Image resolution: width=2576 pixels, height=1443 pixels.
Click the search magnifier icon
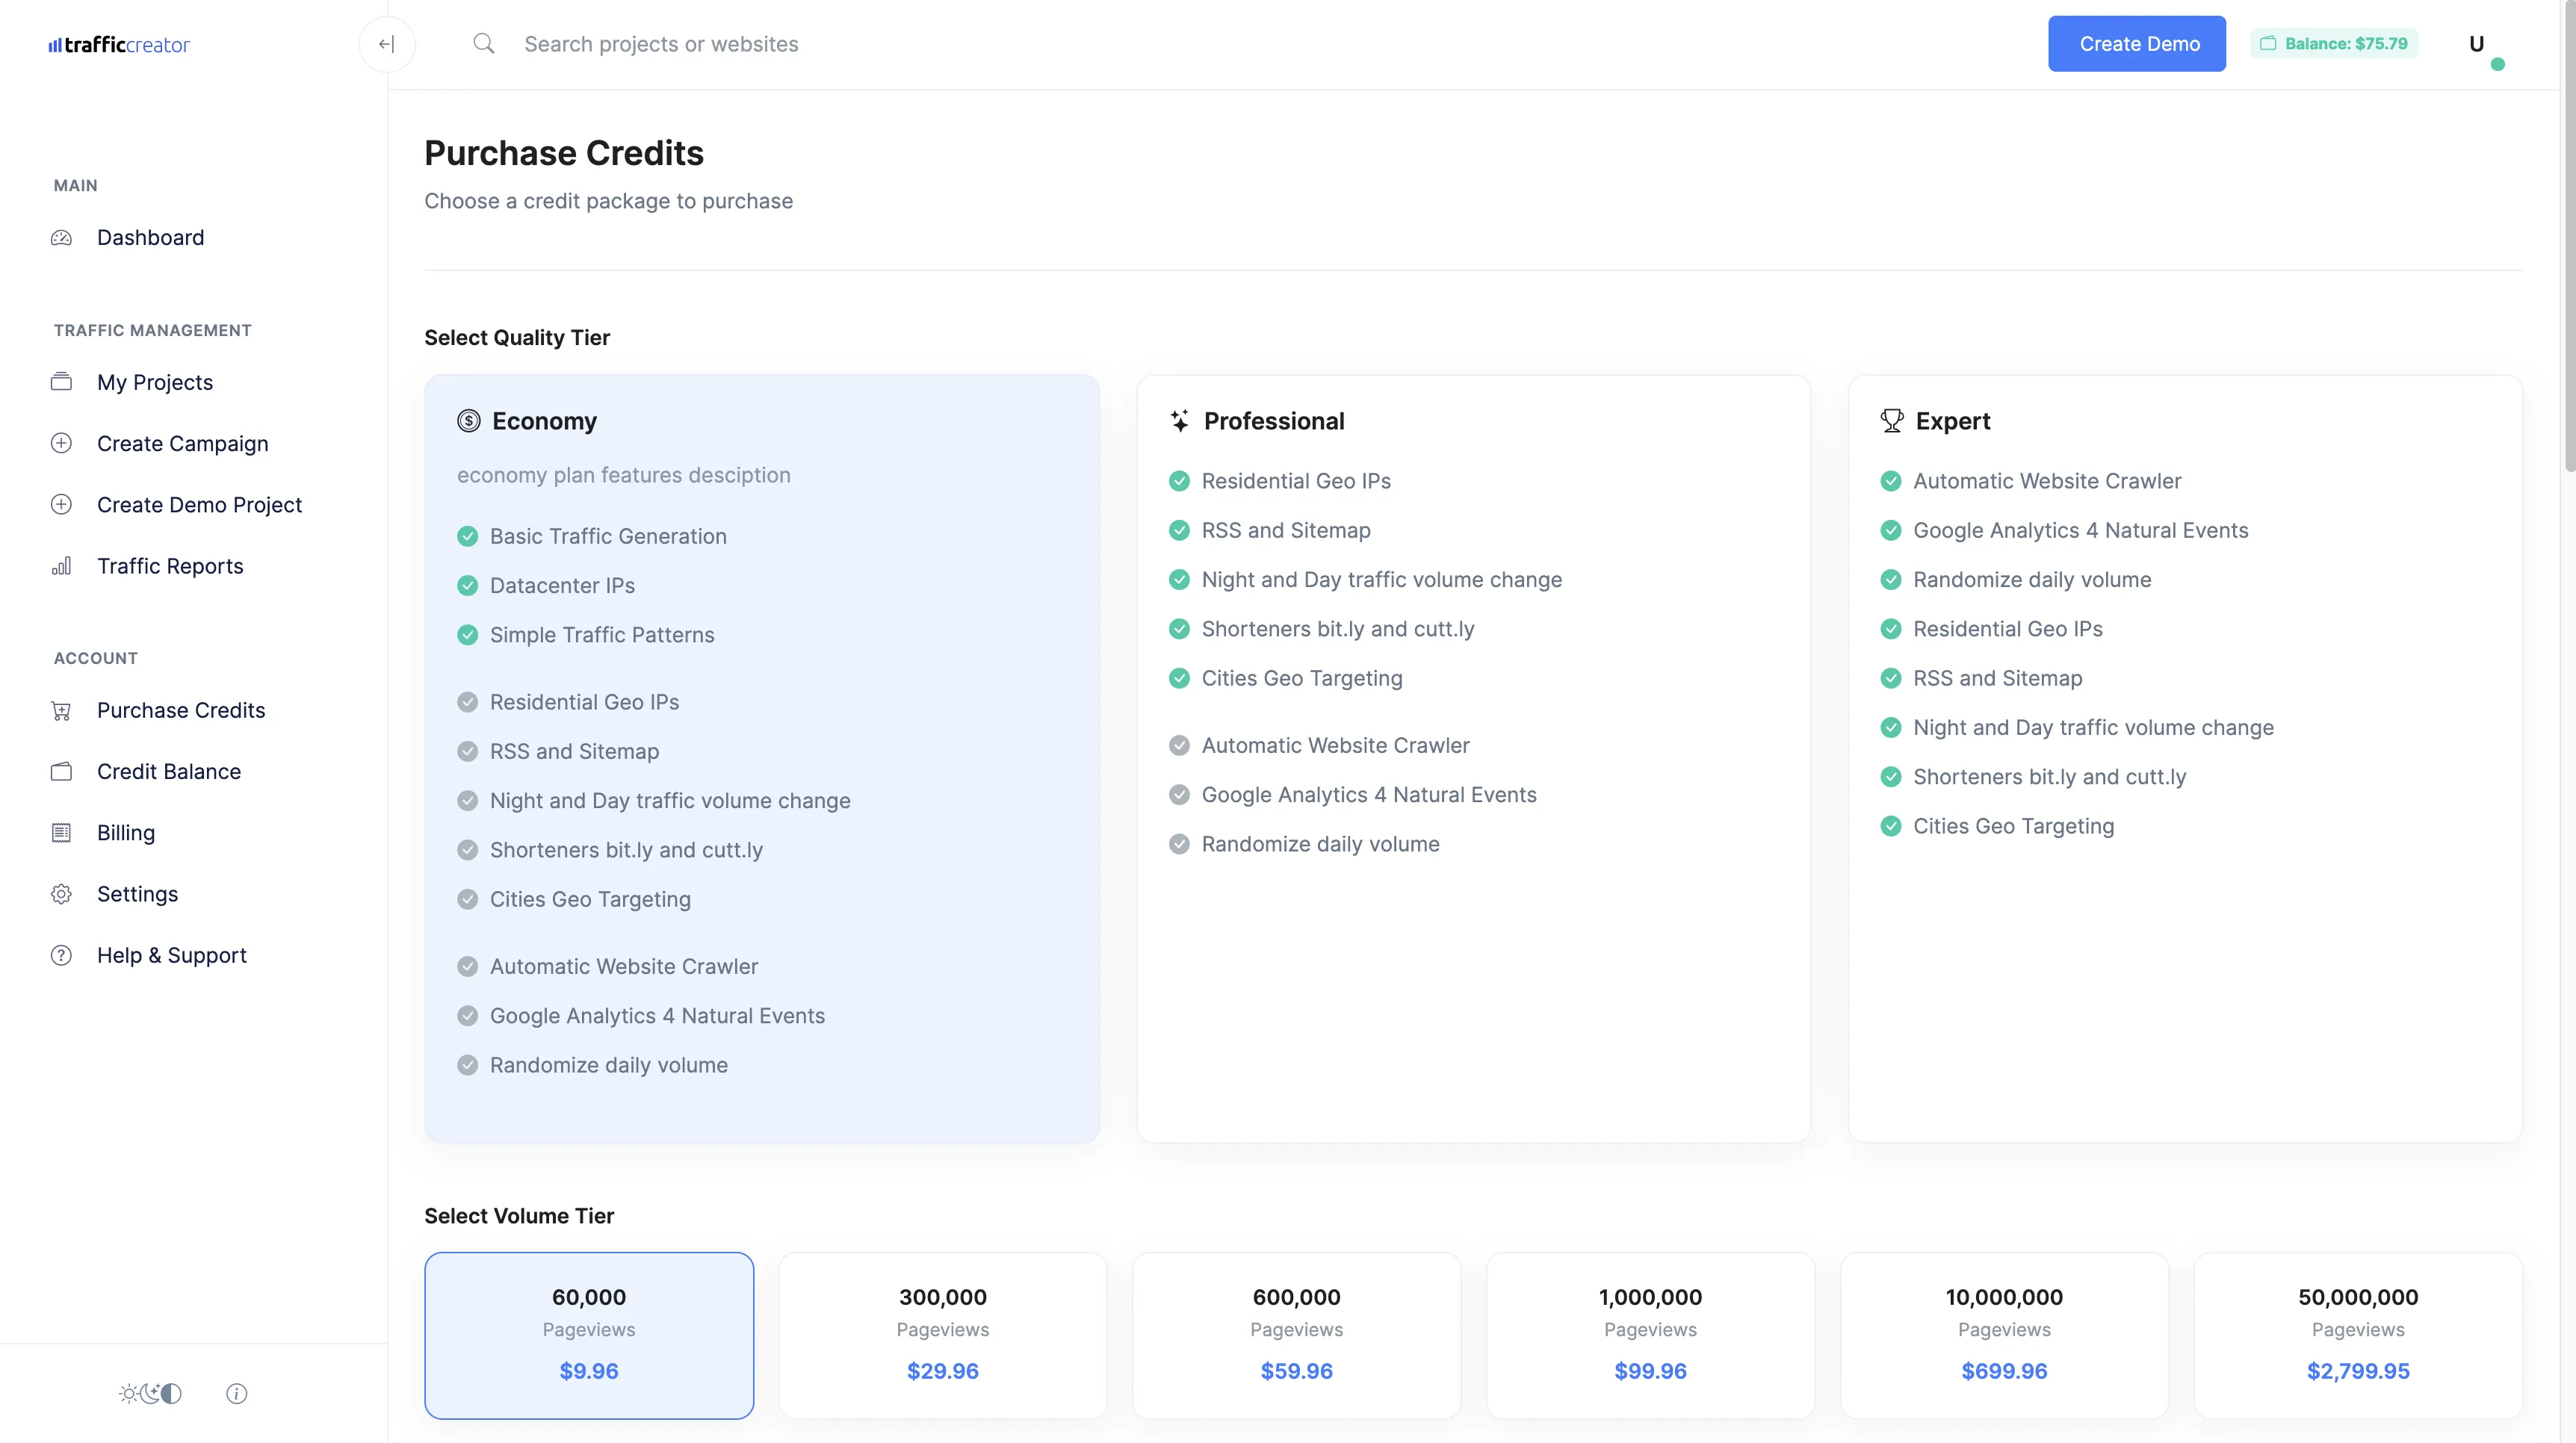click(x=484, y=44)
